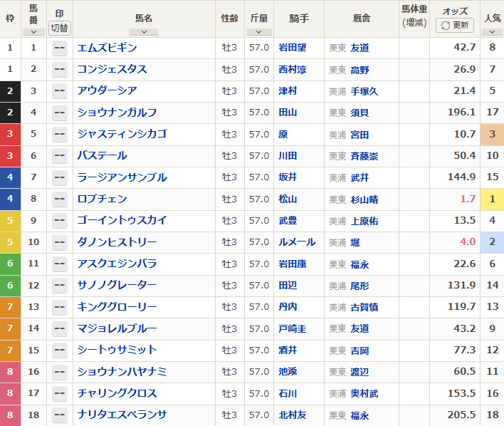Click odds value 4.0 for ダノンヒストリー
The height and width of the screenshot is (426, 504).
pyautogui.click(x=468, y=241)
